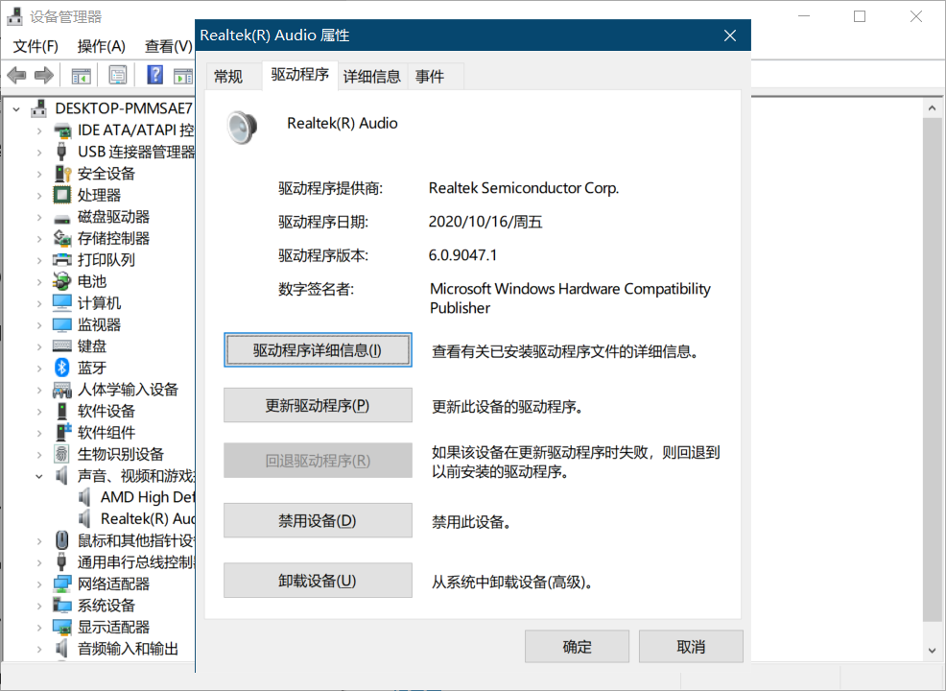This screenshot has height=691, width=946.
Task: Click the forward arrow in Device Manager toolbar
Action: [43, 76]
